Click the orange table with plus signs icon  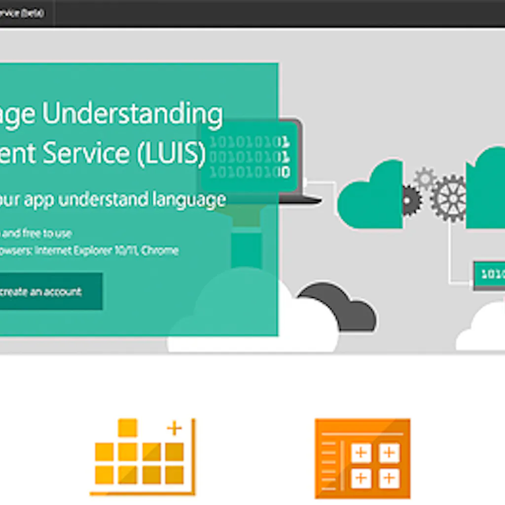pyautogui.click(x=362, y=458)
